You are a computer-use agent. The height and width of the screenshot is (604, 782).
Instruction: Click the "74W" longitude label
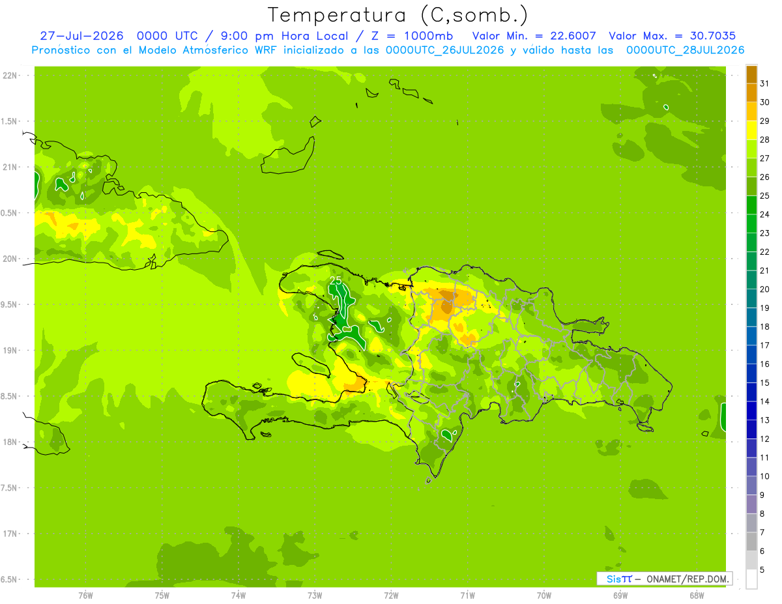[238, 596]
